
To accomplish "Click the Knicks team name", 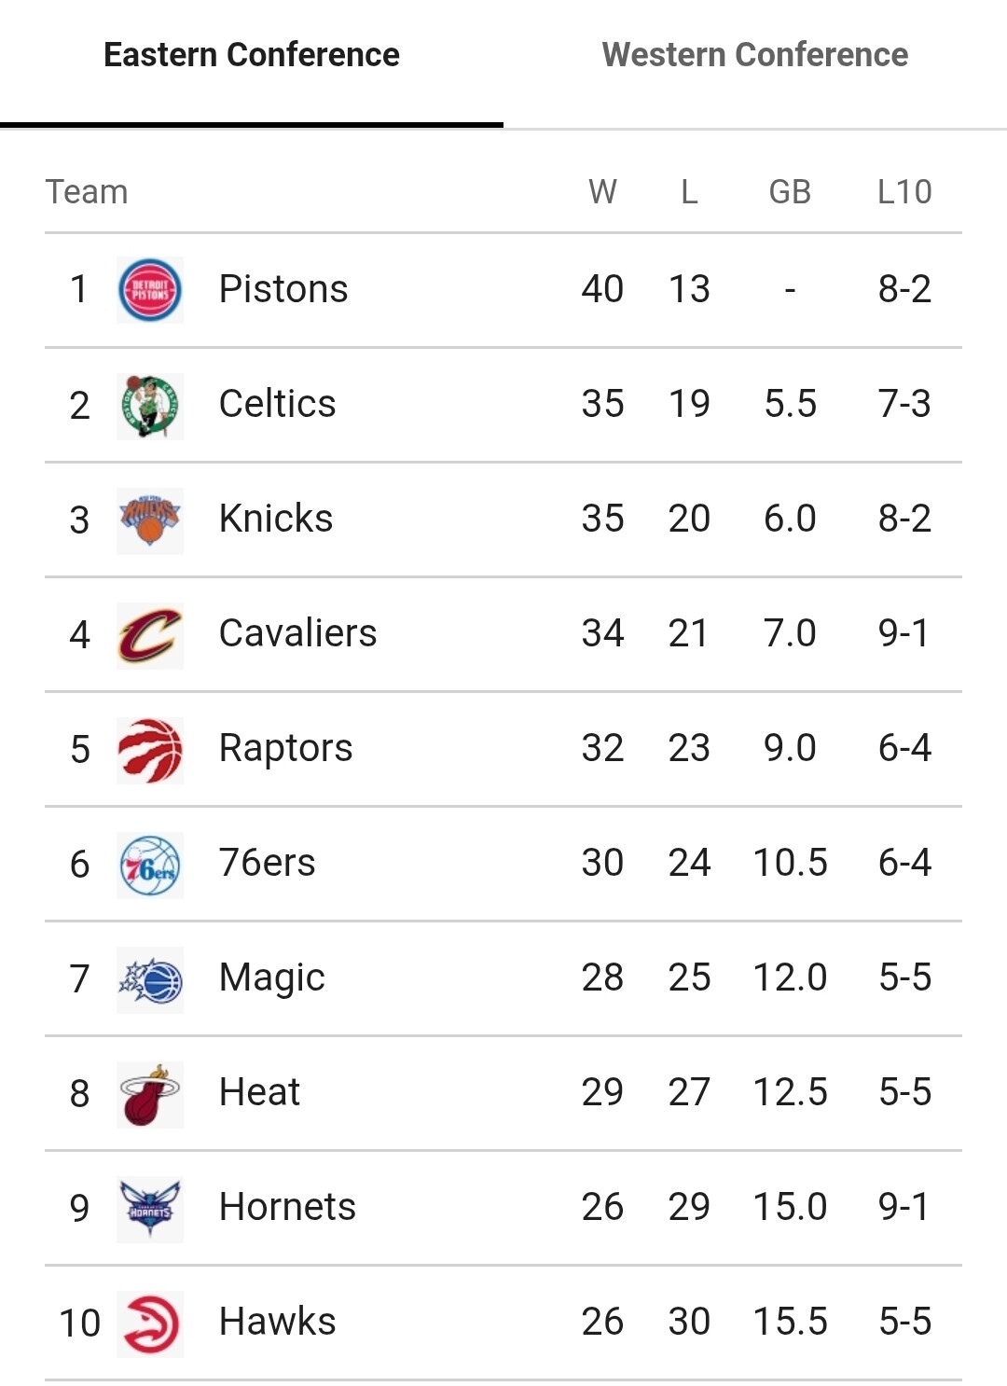I will [275, 519].
